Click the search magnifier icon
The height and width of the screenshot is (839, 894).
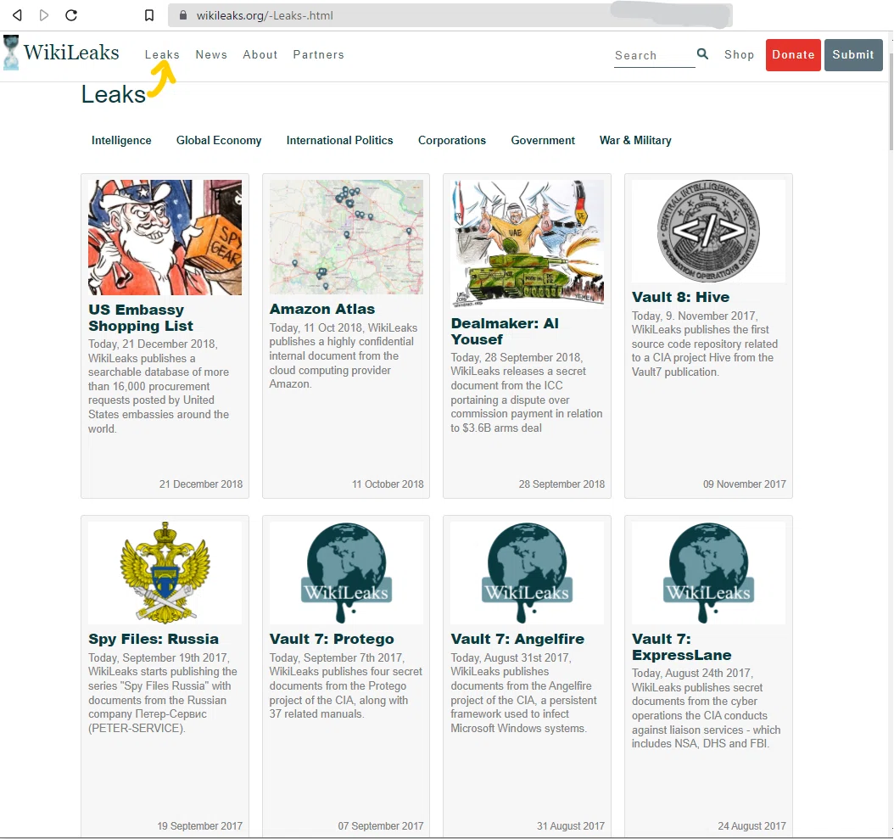click(702, 53)
